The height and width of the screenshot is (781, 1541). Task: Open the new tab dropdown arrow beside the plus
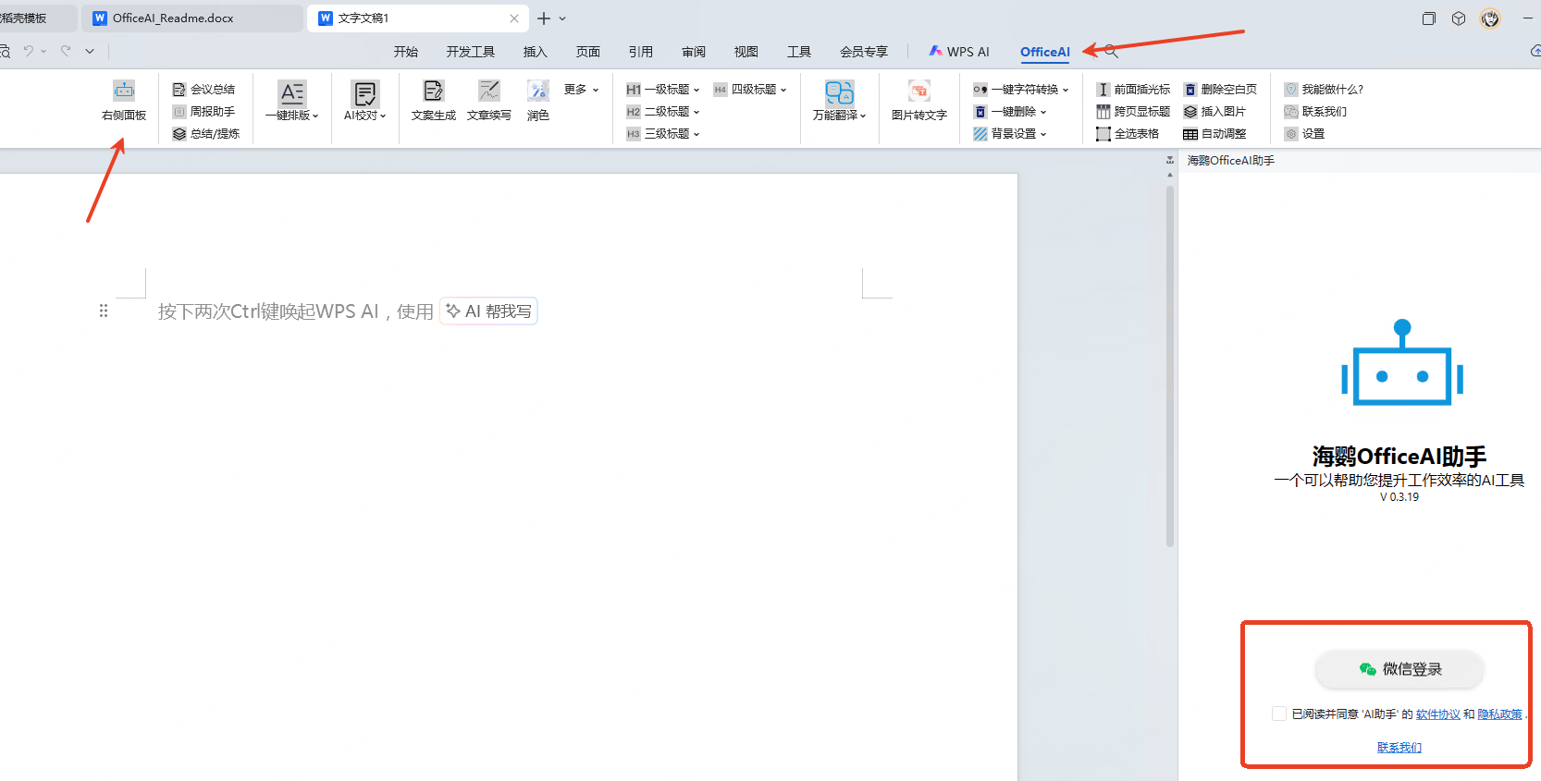[562, 18]
